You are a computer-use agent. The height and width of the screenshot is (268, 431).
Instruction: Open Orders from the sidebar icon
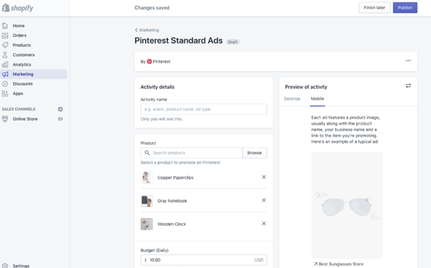(x=5, y=35)
